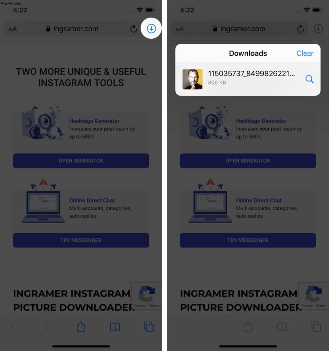Open the AA reader menu on left phone
The image size is (329, 351).
12,29
